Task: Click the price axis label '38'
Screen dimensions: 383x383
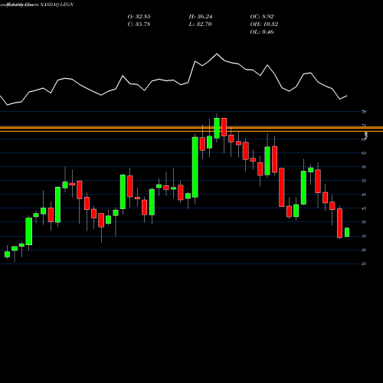Action: pos(364,222)
